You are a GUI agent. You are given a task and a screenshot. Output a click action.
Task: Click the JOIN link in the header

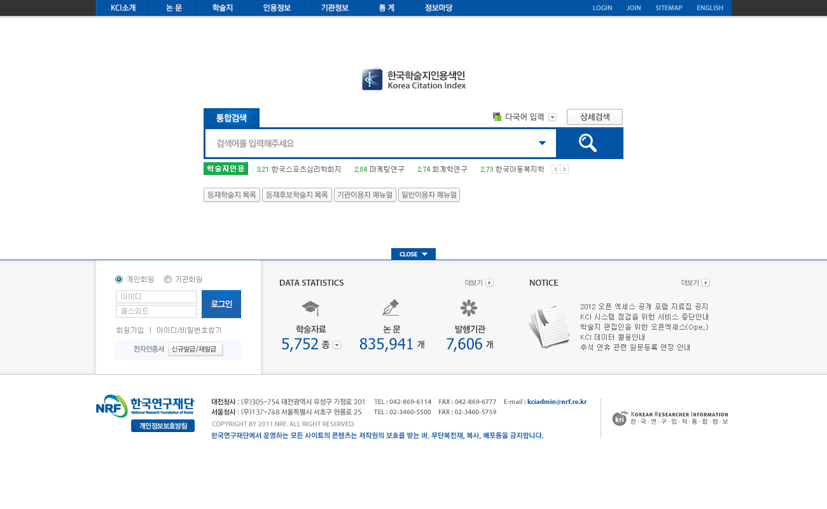click(634, 8)
